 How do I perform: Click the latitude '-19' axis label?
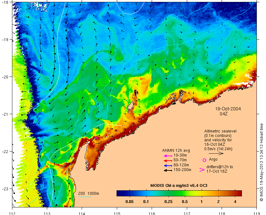tap(5, 40)
